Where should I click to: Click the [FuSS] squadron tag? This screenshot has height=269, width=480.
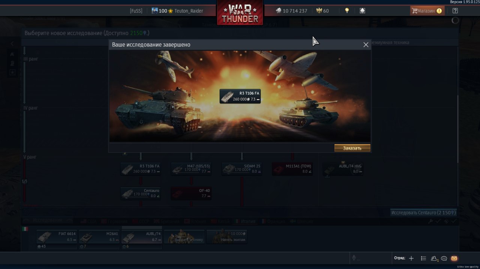click(136, 11)
